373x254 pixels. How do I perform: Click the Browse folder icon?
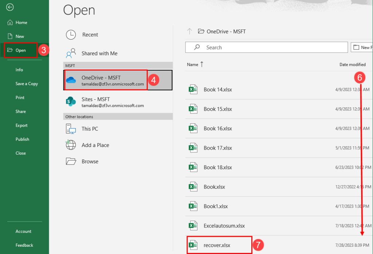click(71, 161)
